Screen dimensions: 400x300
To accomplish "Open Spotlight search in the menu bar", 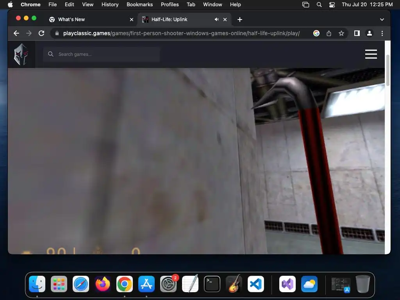I will pos(319,5).
